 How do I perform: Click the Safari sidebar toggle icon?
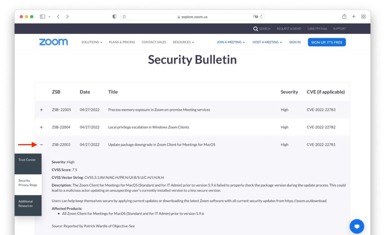(42, 17)
